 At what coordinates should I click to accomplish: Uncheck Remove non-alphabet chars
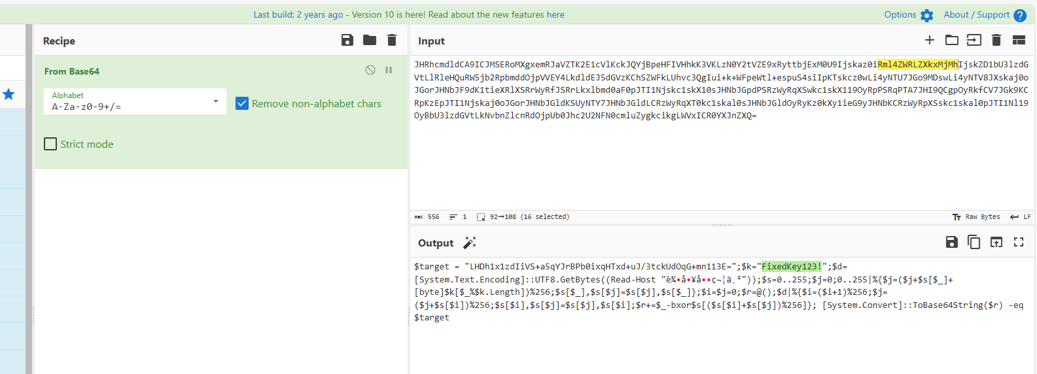coord(242,103)
